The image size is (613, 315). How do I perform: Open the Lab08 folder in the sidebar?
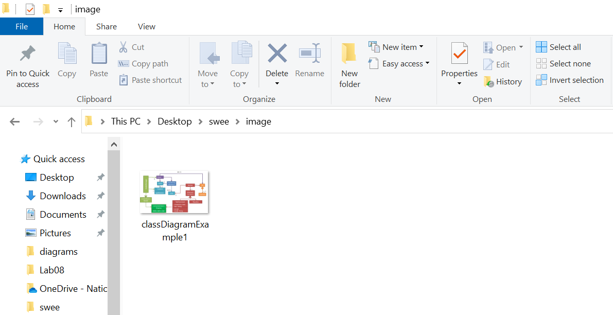click(x=51, y=270)
